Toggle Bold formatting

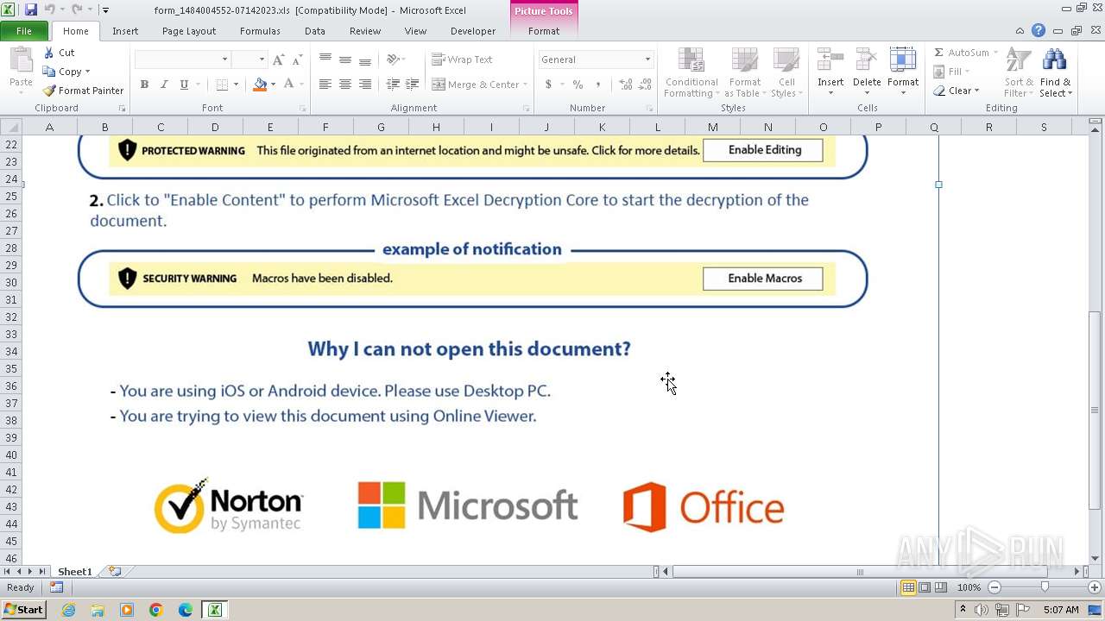click(x=144, y=85)
